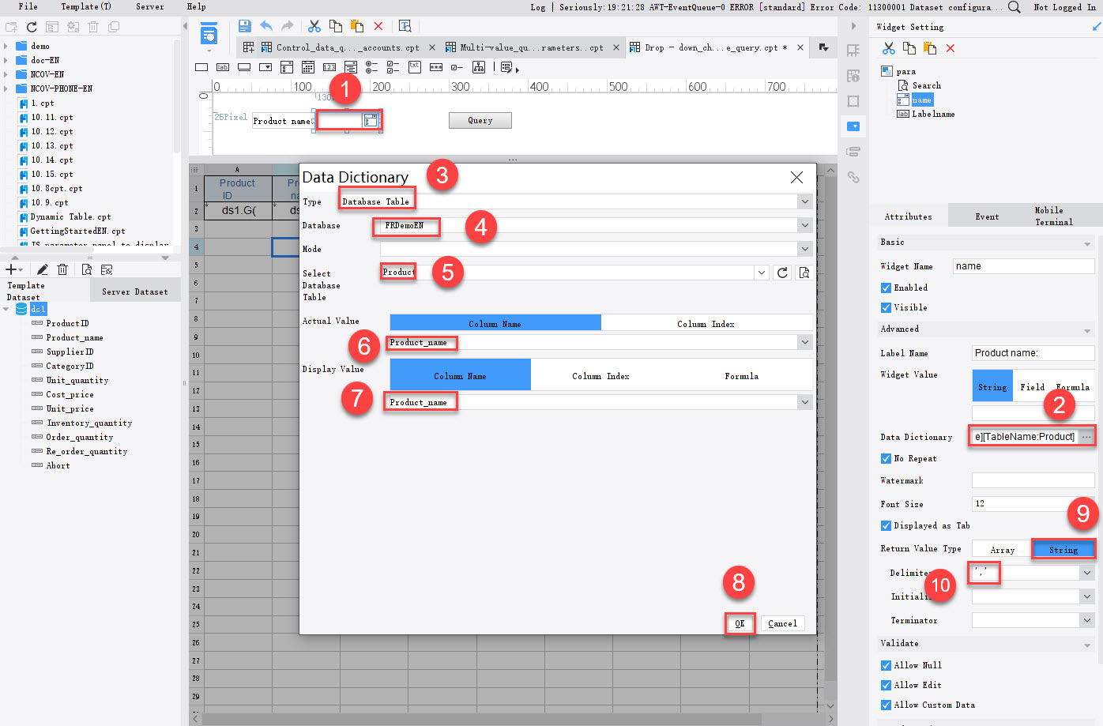Open the Delimiter dropdown arrow
This screenshot has width=1103, height=726.
click(x=1087, y=573)
